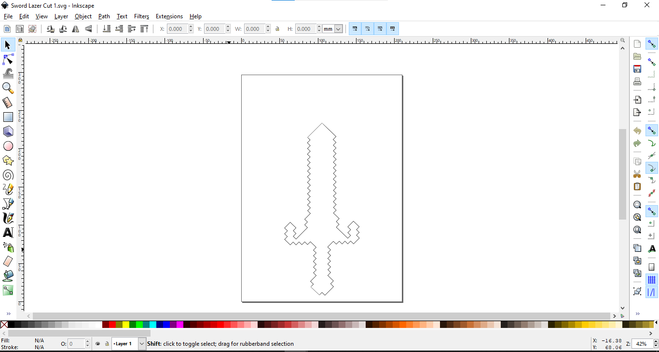The height and width of the screenshot is (352, 659).
Task: Toggle move patterns with object
Action: point(393,29)
